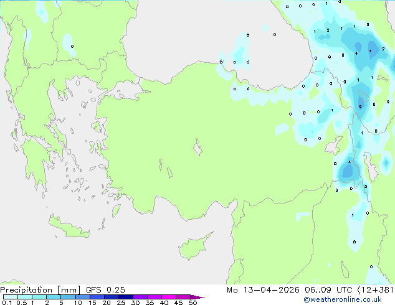This screenshot has width=395, height=305.
Task: Select the 40–45 mm magenta legend swatch
Action: [169, 297]
